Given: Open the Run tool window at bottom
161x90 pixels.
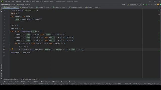Looking at the screenshot, I should tap(17, 82).
